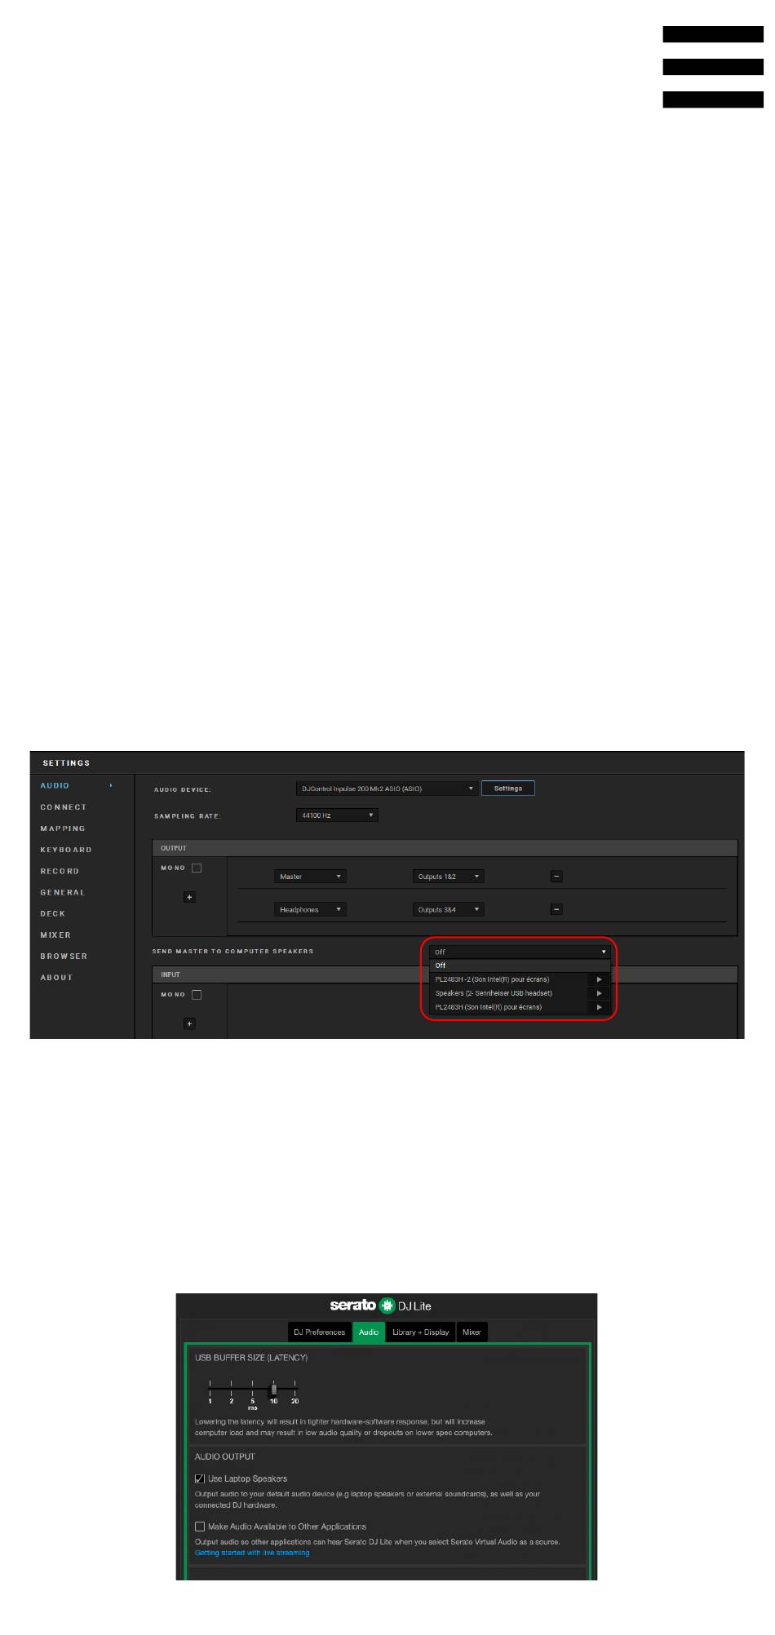Viewport: 775px width, 1635px height.
Task: Disable the Use Laptop Speakers checkbox
Action: [200, 1478]
